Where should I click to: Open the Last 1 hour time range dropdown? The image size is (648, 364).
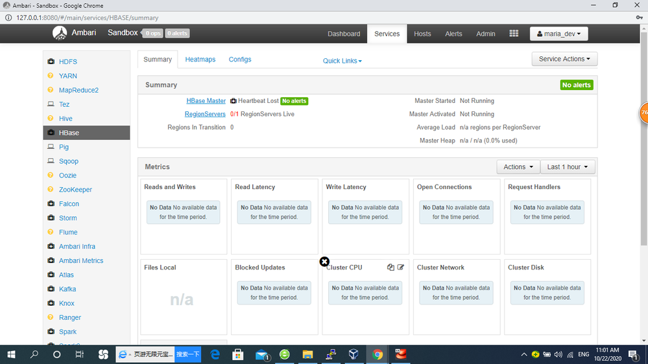point(568,166)
